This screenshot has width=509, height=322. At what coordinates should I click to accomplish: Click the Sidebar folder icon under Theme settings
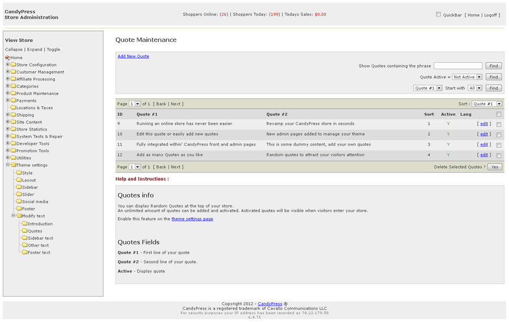[19, 187]
